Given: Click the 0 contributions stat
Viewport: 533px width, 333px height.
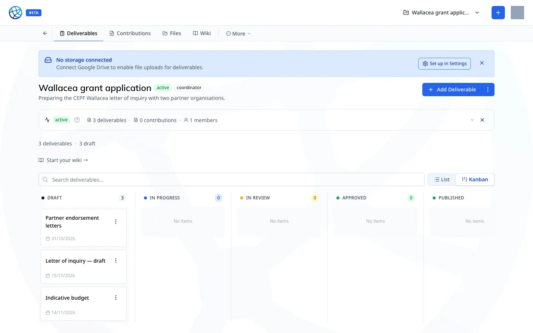Looking at the screenshot, I should point(155,120).
